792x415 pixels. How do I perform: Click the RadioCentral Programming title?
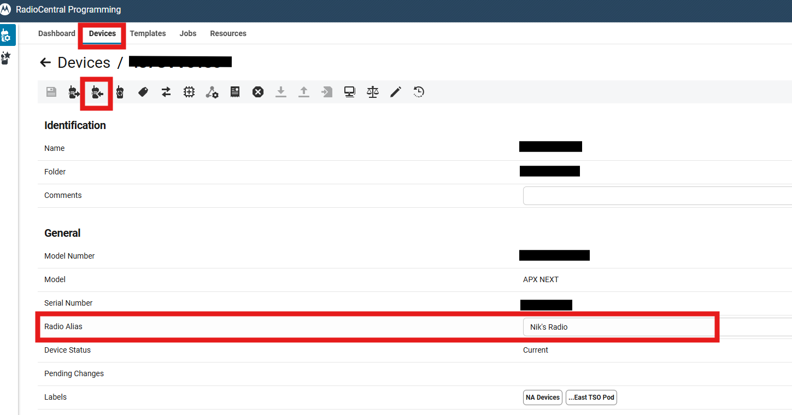68,10
